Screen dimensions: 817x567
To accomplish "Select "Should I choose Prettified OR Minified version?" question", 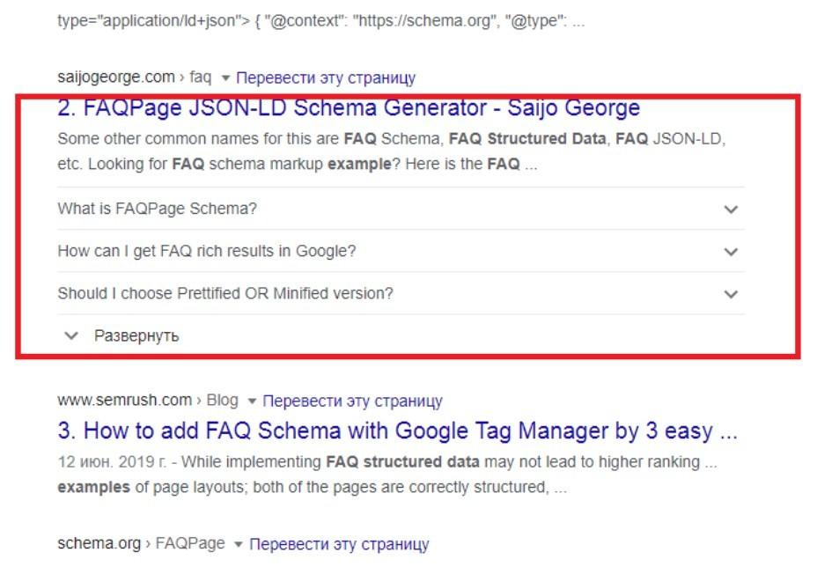I will pyautogui.click(x=225, y=294).
